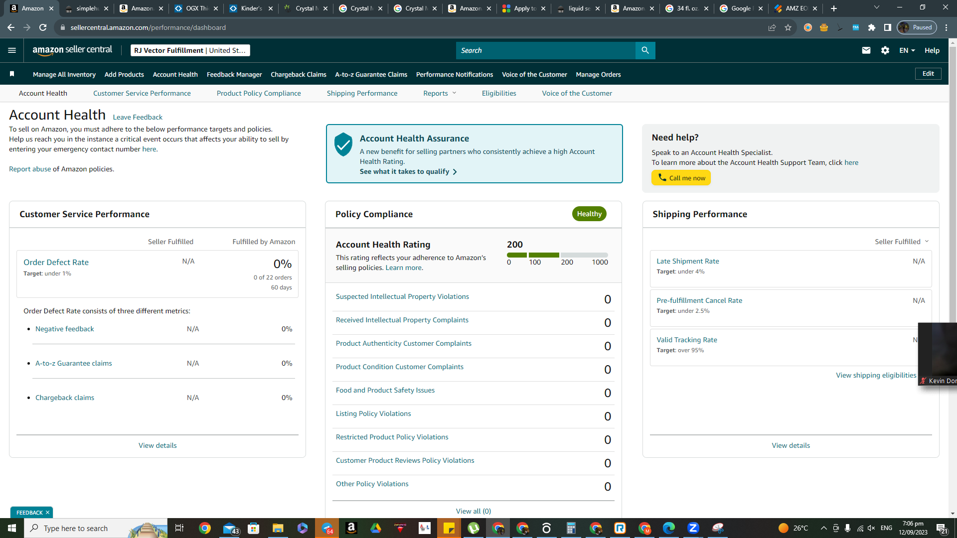
Task: Click the Windows taskbar search box
Action: tap(96, 528)
